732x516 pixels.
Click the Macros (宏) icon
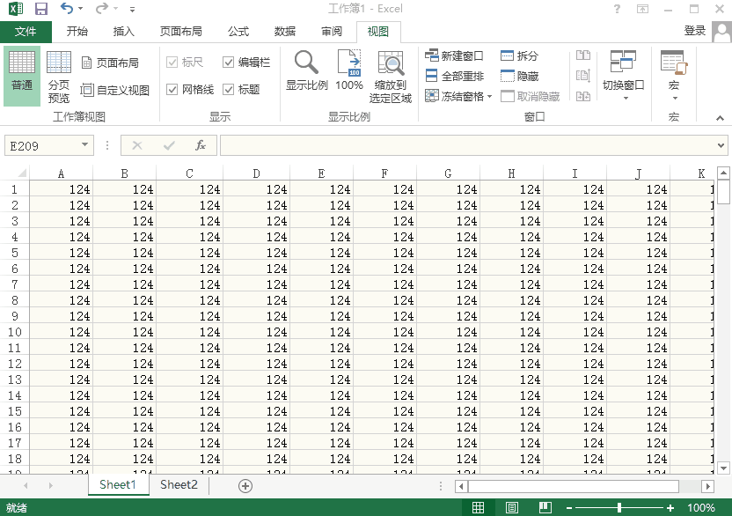(674, 63)
